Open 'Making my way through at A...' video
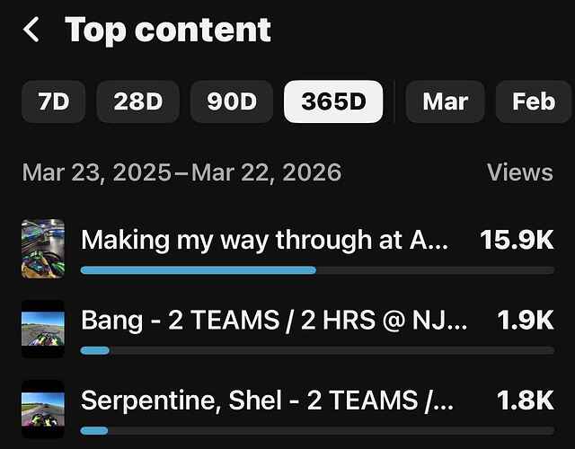 point(264,240)
